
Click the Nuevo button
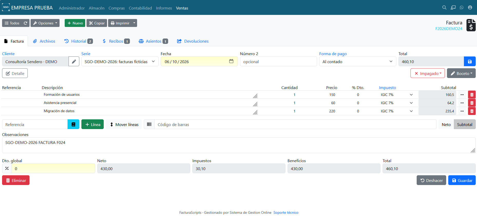(x=75, y=23)
